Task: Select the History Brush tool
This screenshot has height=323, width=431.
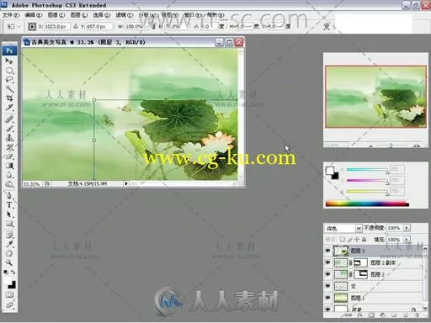Action: pos(9,147)
